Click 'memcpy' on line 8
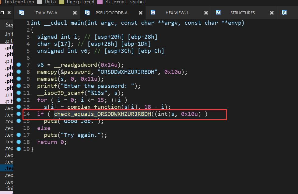The width and height of the screenshot is (298, 194). [47, 72]
